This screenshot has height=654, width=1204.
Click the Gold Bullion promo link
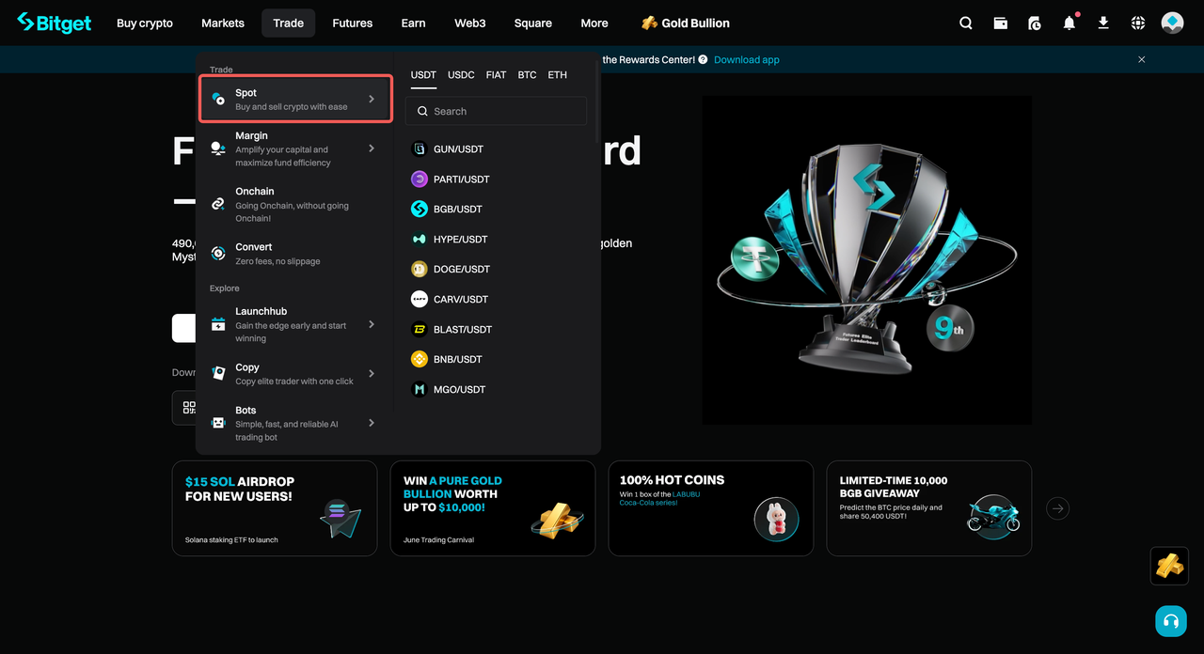coord(686,23)
